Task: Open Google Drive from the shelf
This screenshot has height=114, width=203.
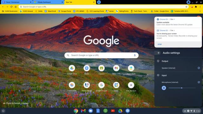Action: point(120,111)
